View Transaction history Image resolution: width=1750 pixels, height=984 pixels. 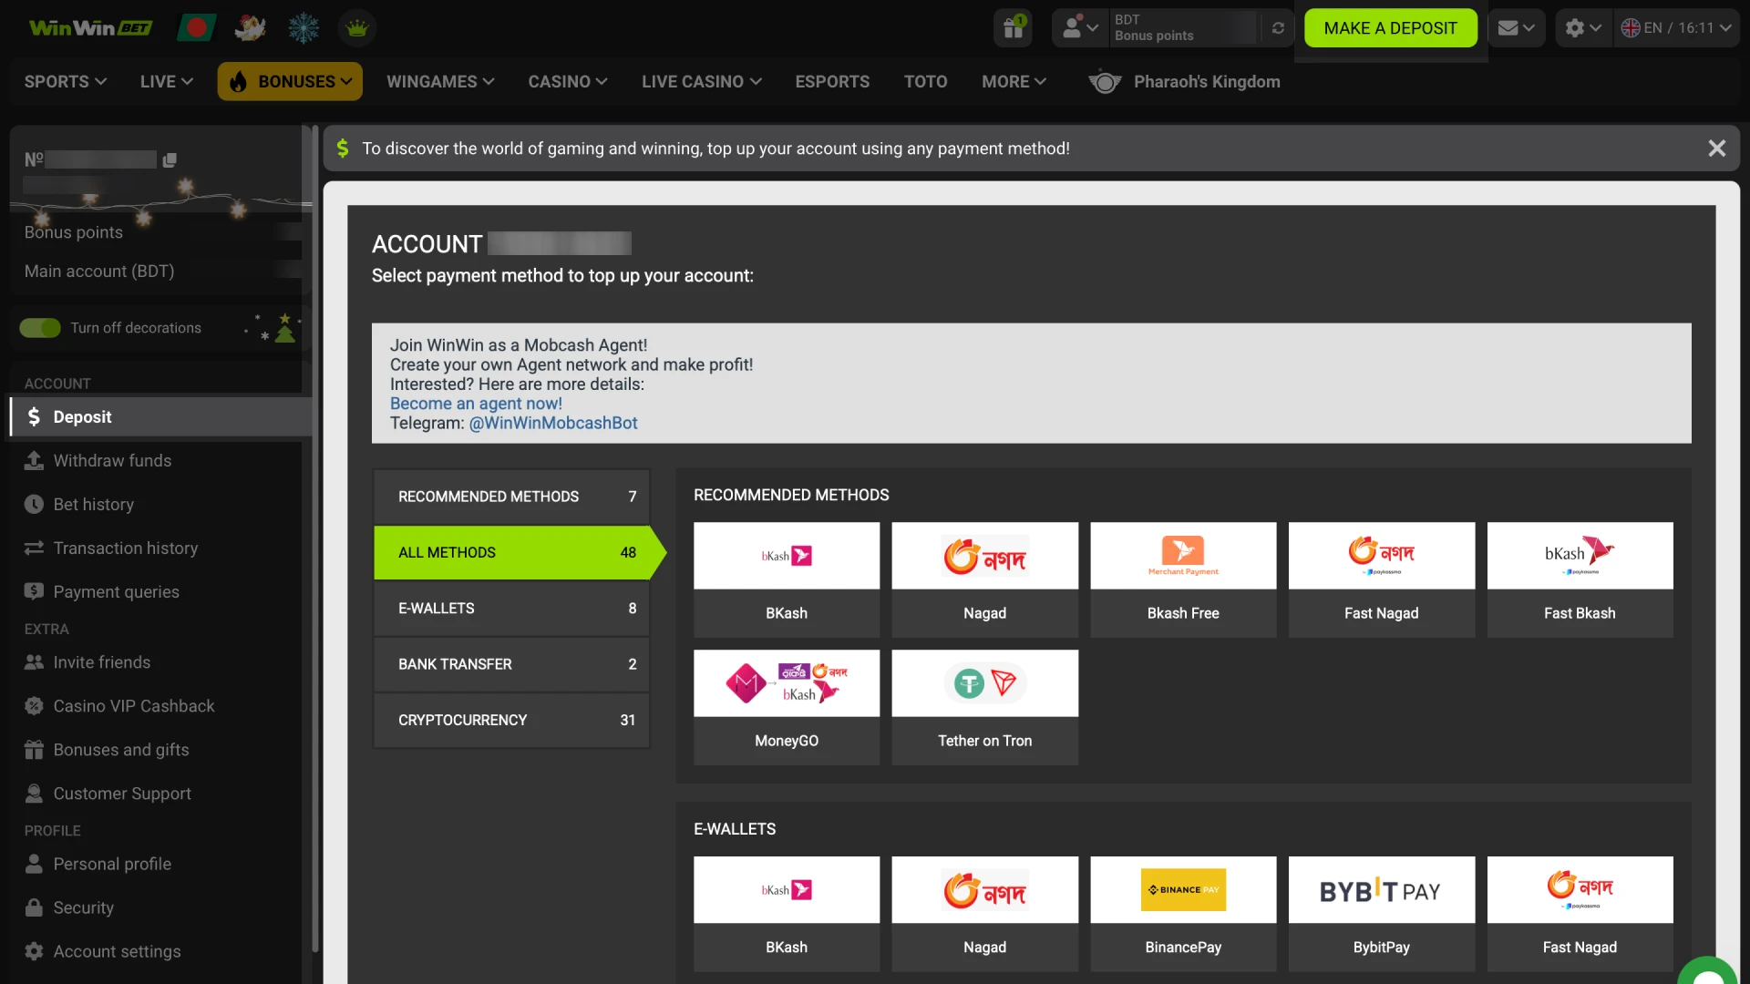click(125, 548)
